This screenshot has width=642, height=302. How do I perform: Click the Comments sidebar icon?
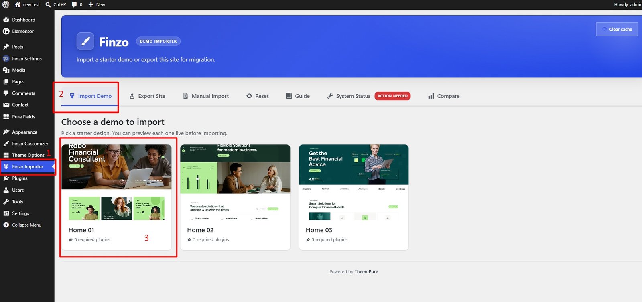coord(6,93)
